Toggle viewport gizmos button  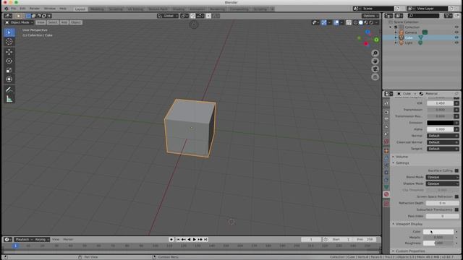(x=323, y=22)
